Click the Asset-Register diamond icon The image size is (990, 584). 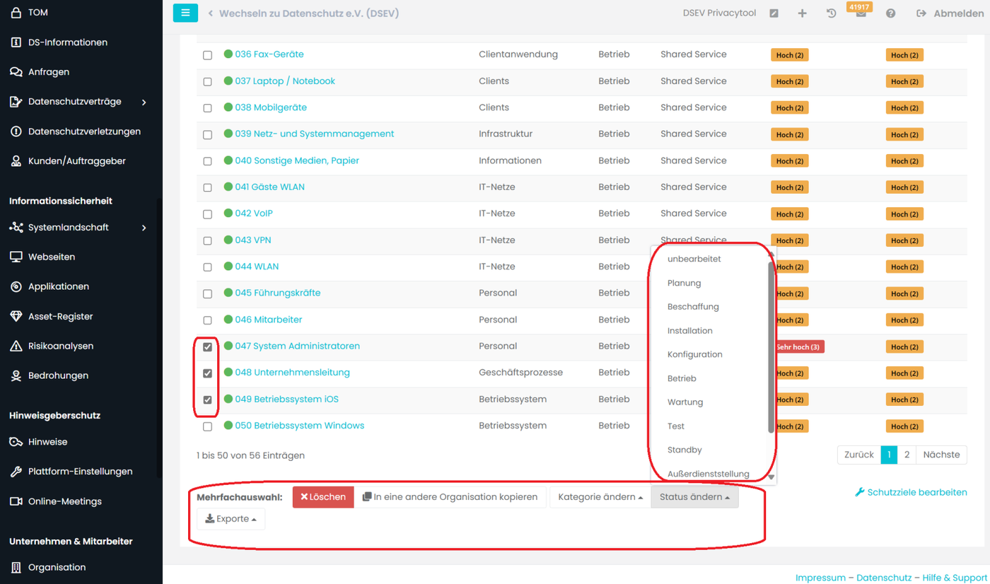[x=16, y=317]
